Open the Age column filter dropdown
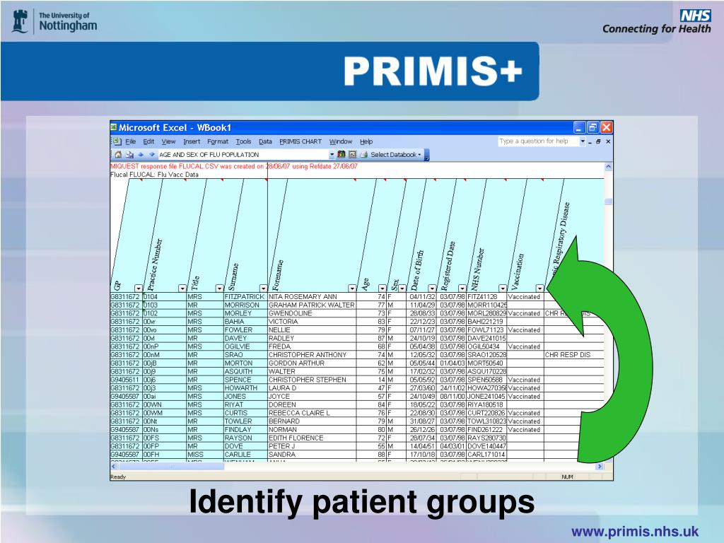Screen dimensions: 724x543 tap(382, 288)
